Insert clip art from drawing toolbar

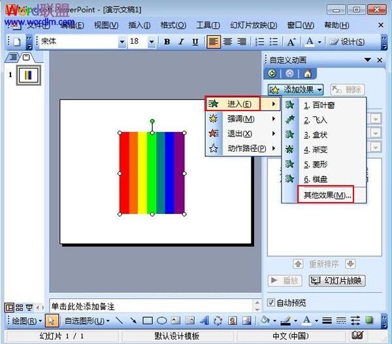coord(233,320)
